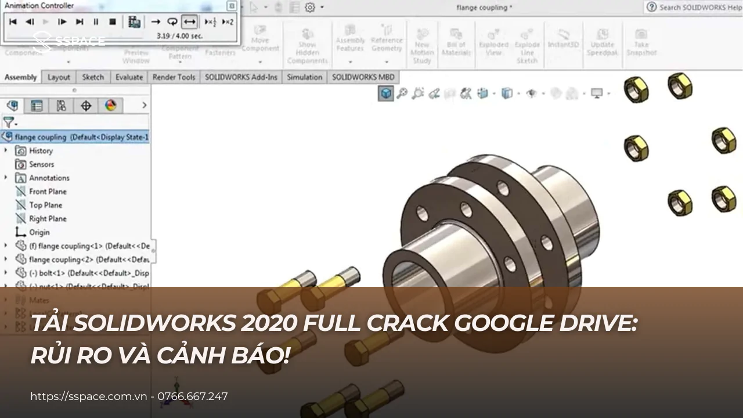
Task: Open the DimXpertManager crosshair tab icon
Action: pyautogui.click(x=86, y=106)
